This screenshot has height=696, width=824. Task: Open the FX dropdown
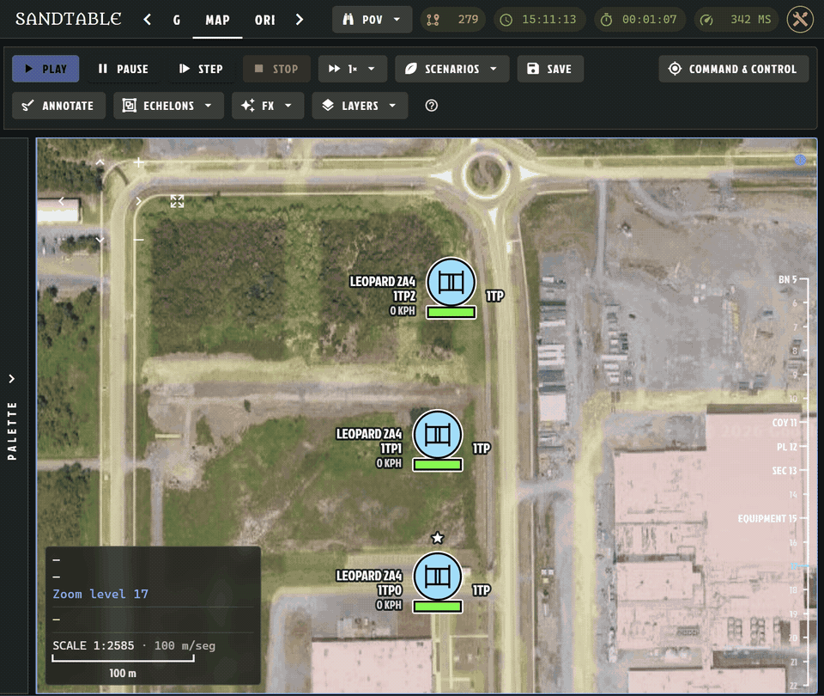pyautogui.click(x=268, y=106)
